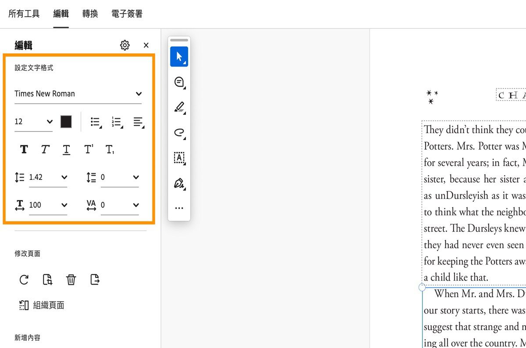Open the 所有工具 tab

(x=24, y=14)
